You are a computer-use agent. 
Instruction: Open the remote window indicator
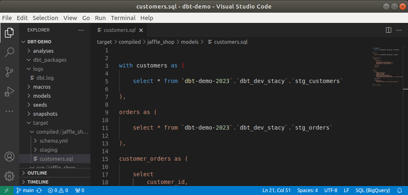(6, 191)
